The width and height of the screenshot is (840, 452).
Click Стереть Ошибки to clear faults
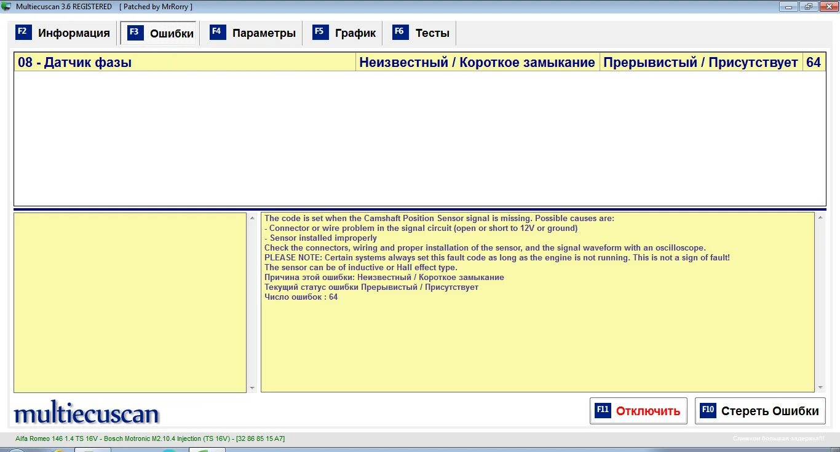pos(760,411)
